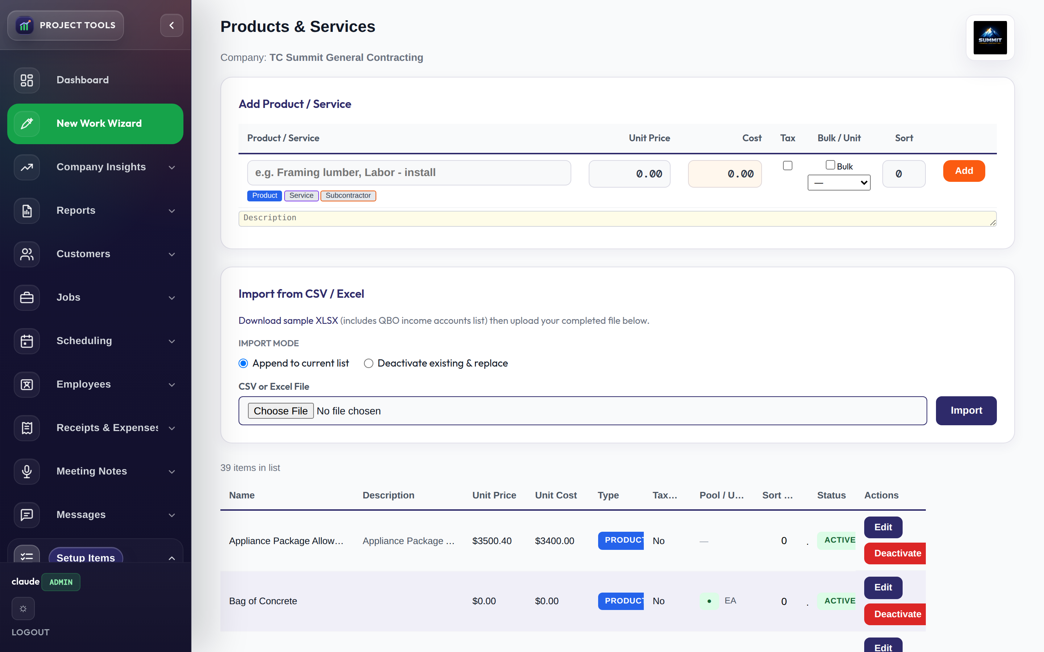The height and width of the screenshot is (652, 1044).
Task: Collapse the Setup Items section chevron
Action: click(172, 558)
